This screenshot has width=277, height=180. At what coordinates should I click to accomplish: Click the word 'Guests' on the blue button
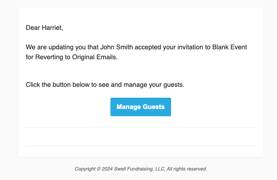click(154, 107)
